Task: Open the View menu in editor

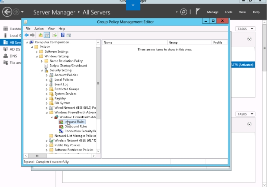Action: click(51, 29)
